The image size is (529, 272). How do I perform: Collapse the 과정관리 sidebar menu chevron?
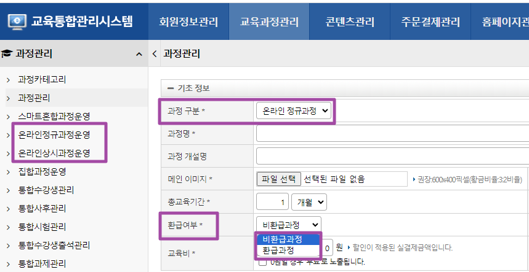coord(139,55)
